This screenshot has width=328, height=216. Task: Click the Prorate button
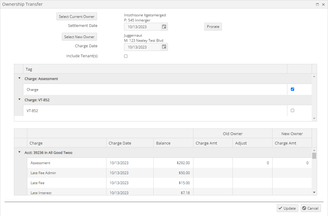point(213,26)
